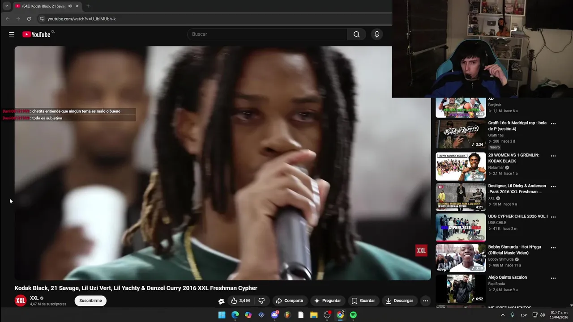The width and height of the screenshot is (573, 322).
Task: Open options menu for Bobby Shmurda video
Action: (x=553, y=248)
